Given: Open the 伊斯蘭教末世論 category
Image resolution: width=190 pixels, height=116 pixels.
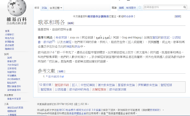Looking at the screenshot, I should pyautogui.click(x=148, y=85).
